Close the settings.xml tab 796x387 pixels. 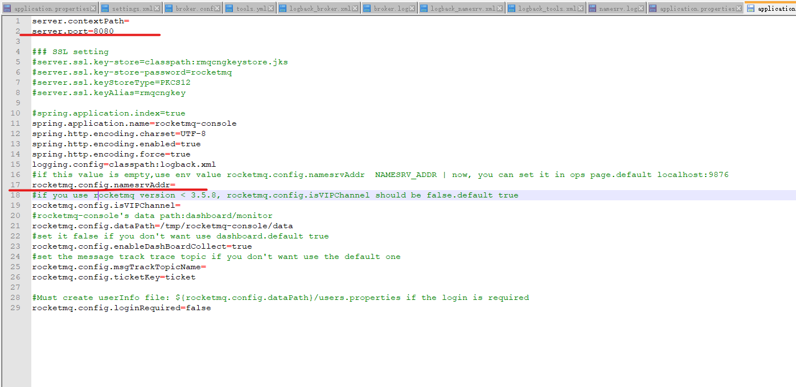click(158, 9)
